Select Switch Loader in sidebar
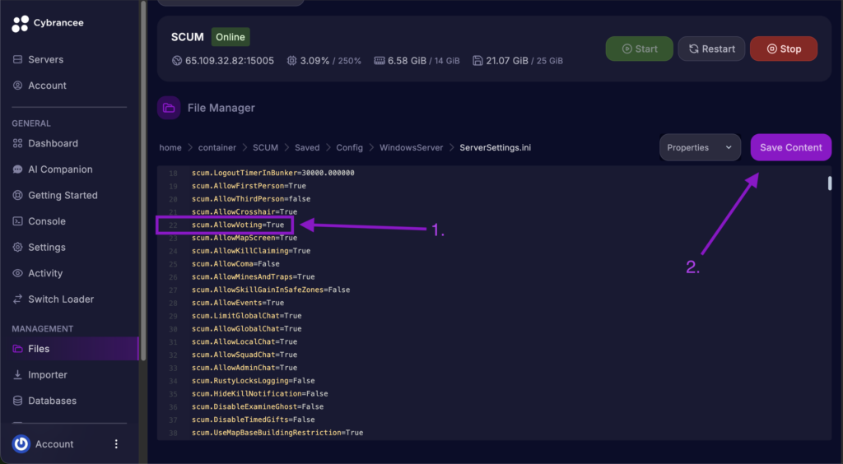This screenshot has height=464, width=843. (x=61, y=299)
